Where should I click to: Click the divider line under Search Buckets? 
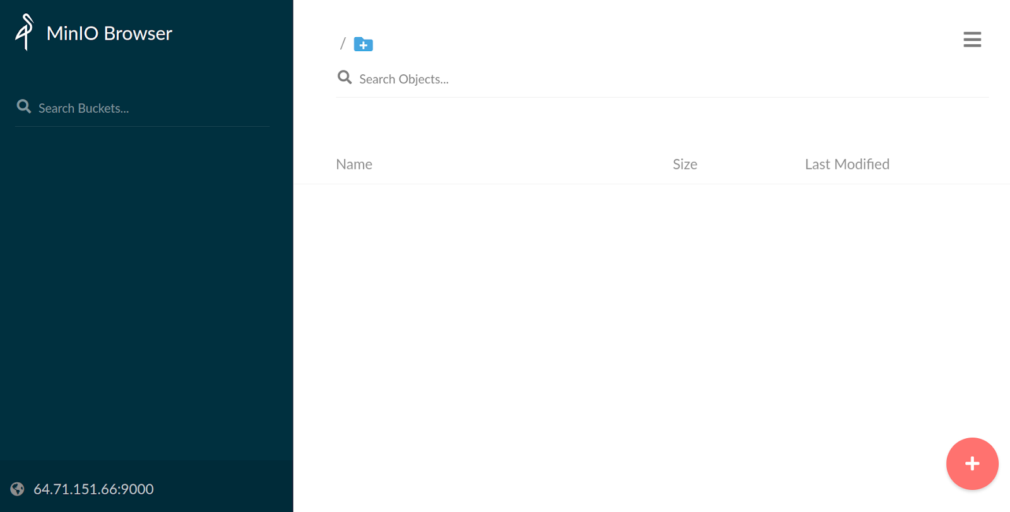142,126
